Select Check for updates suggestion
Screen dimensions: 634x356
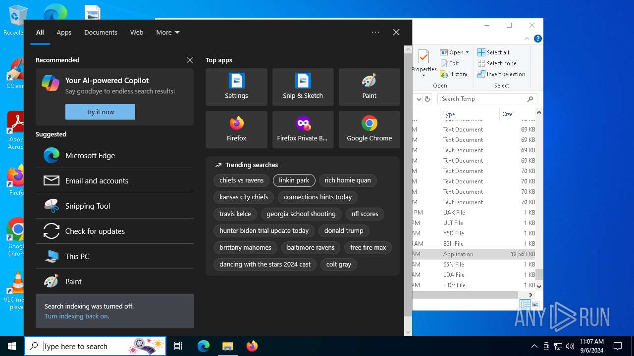pos(114,231)
